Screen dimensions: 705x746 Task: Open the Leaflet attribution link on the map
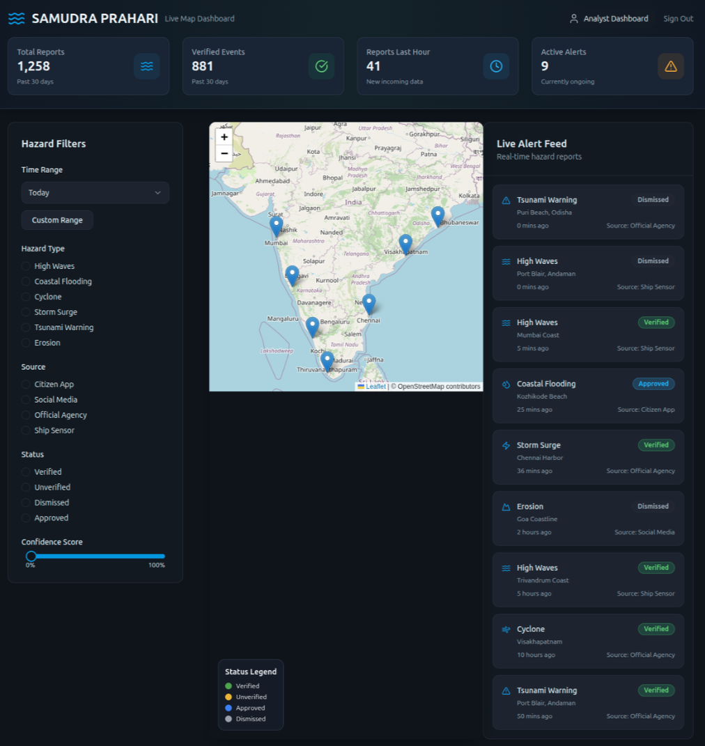click(375, 387)
